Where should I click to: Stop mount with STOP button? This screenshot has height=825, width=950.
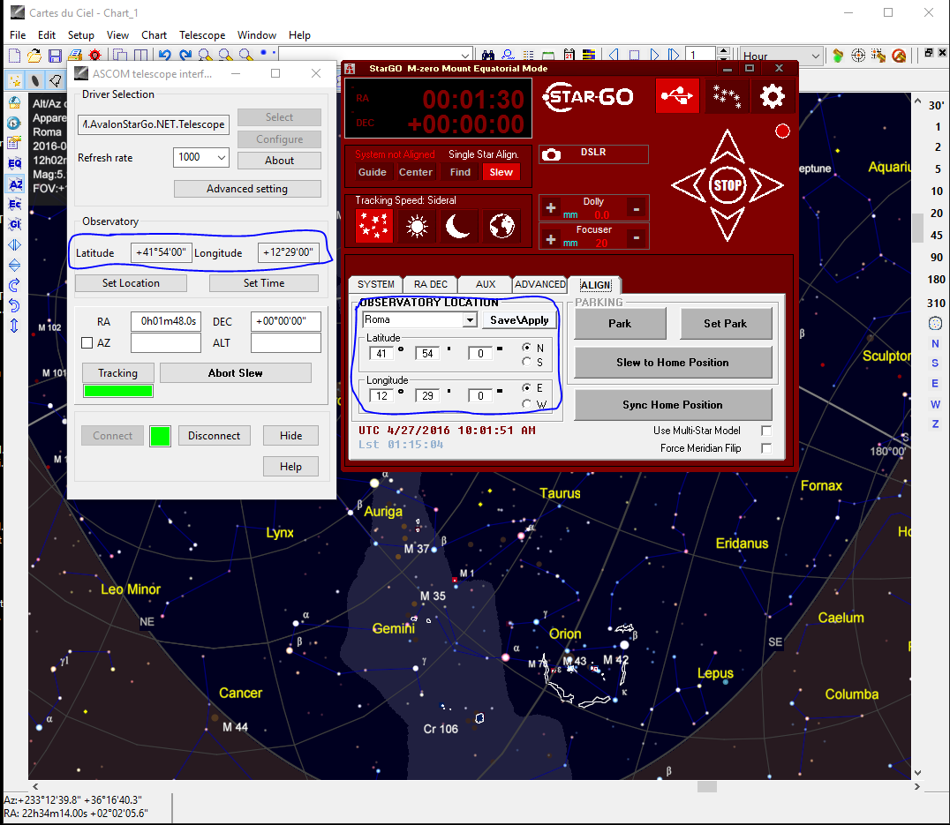point(727,185)
